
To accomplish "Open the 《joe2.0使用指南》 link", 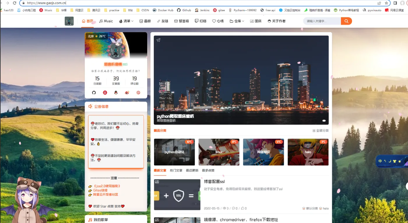I will pyautogui.click(x=107, y=186).
